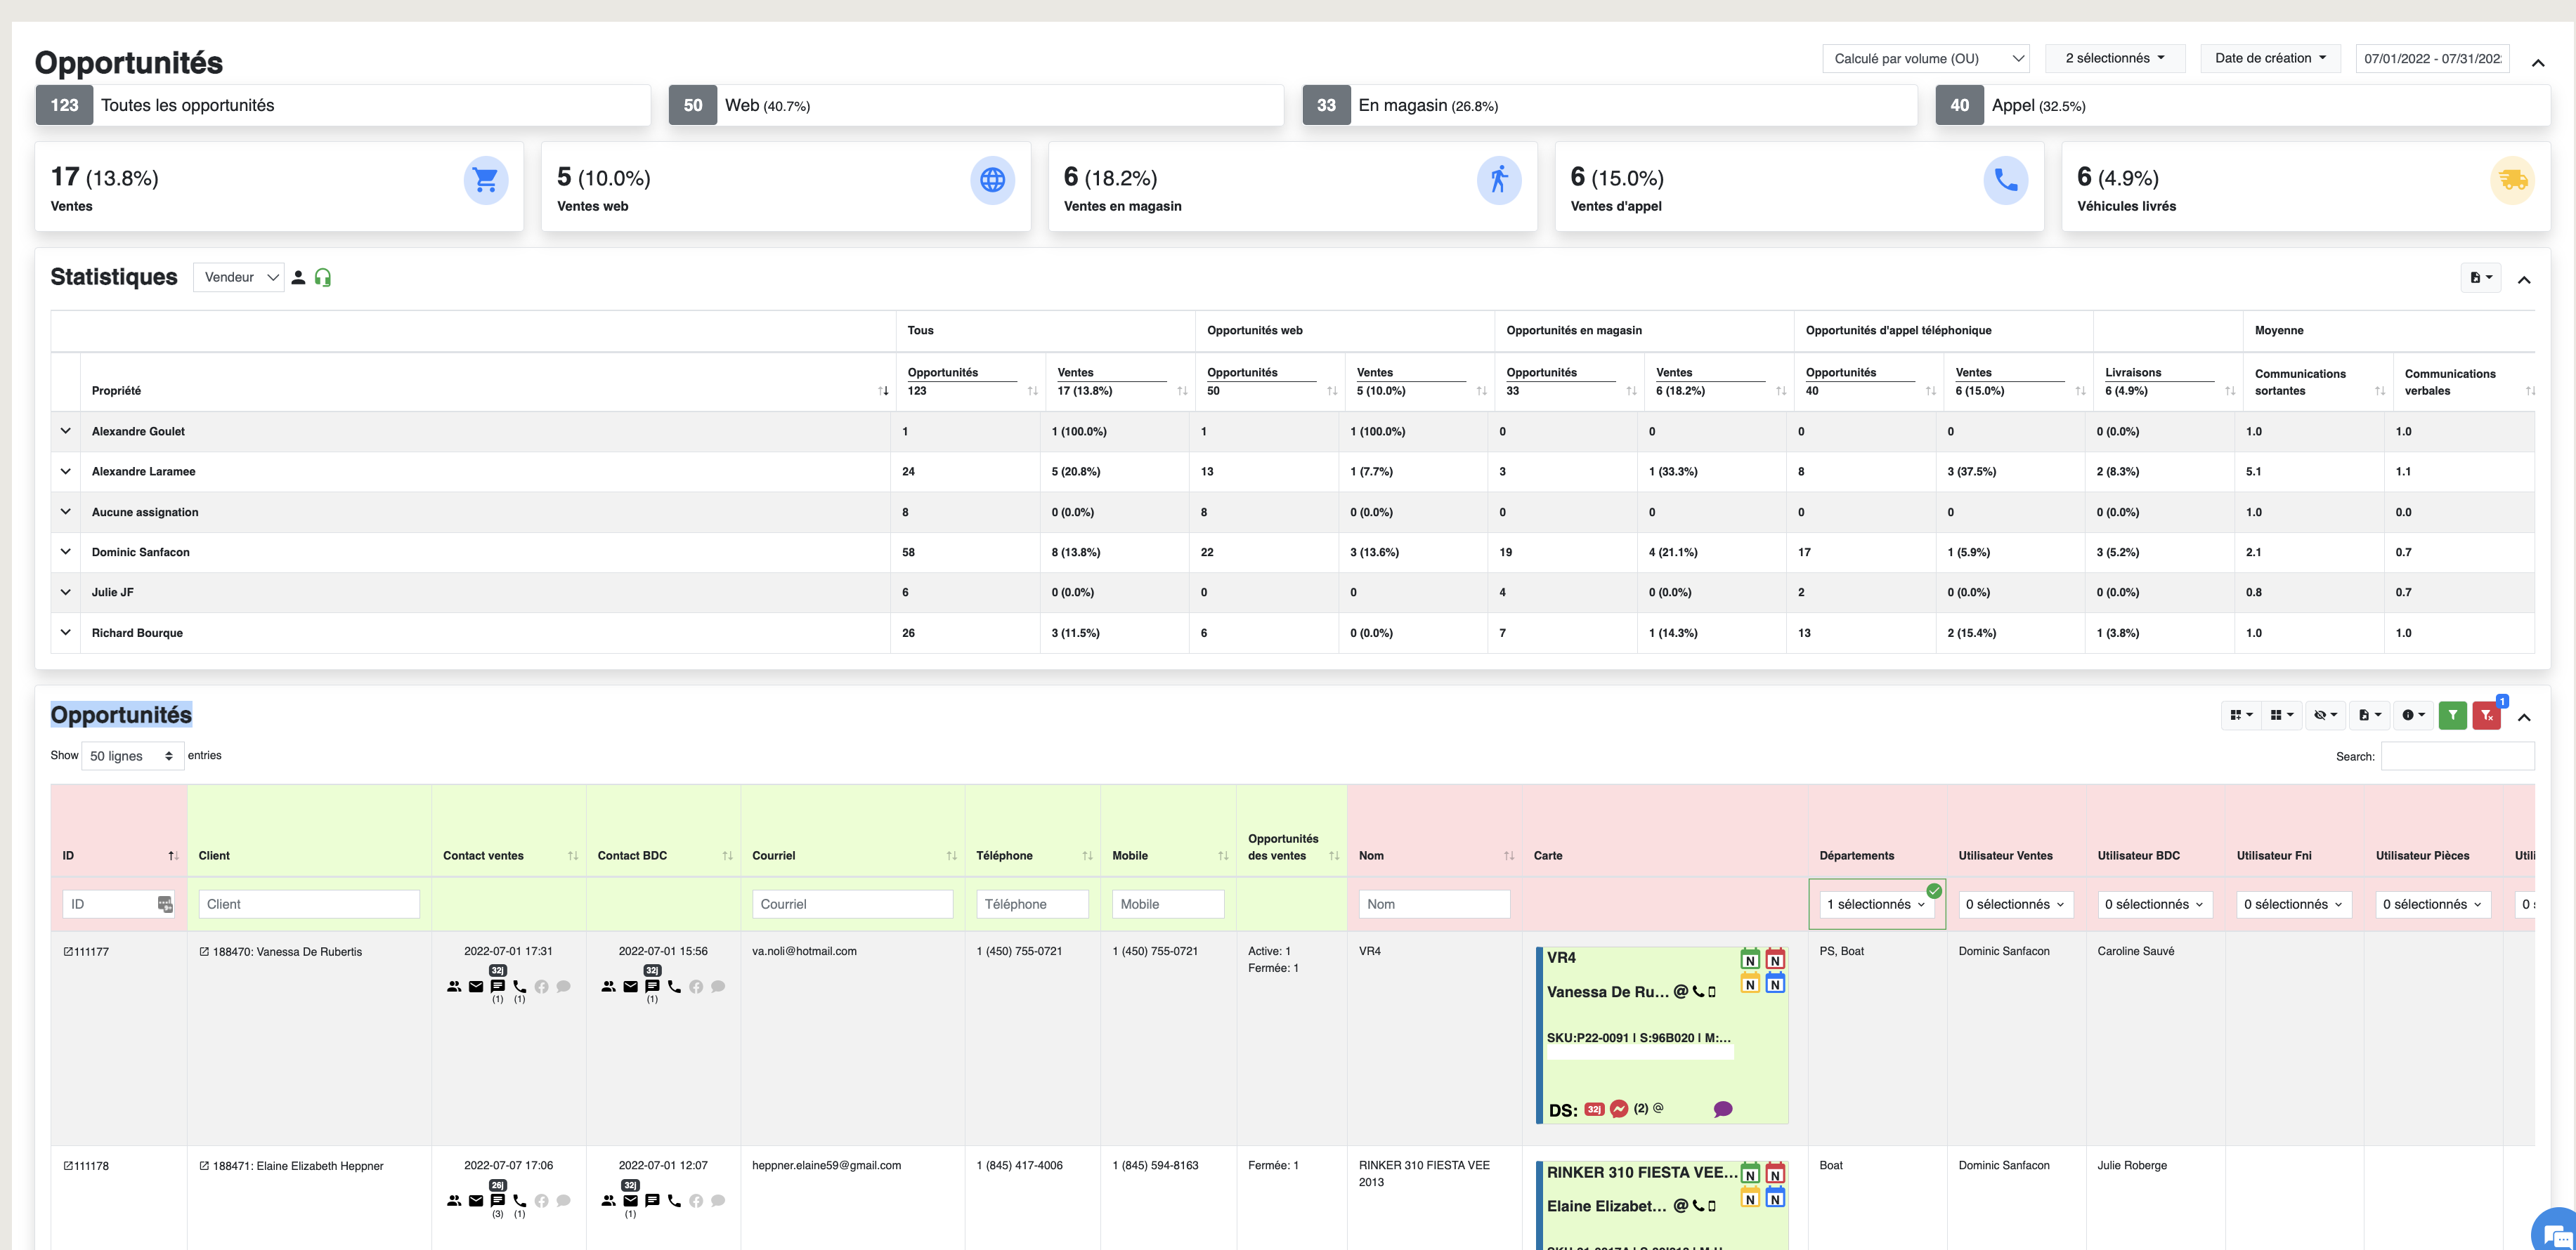This screenshot has width=2576, height=1250.
Task: Open the Départements 1 sélectionnés filter
Action: (1876, 904)
